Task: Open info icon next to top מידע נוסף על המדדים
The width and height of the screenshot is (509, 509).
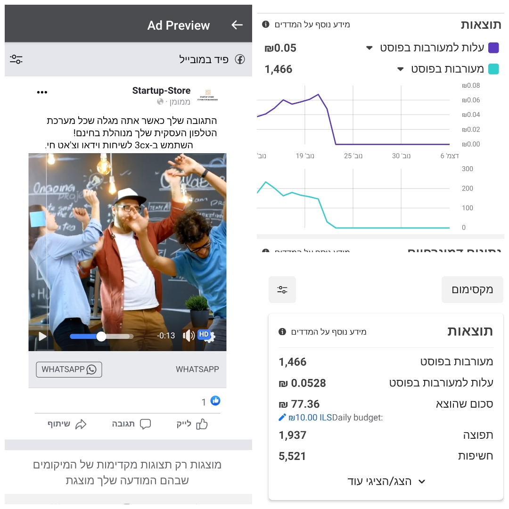Action: [265, 25]
